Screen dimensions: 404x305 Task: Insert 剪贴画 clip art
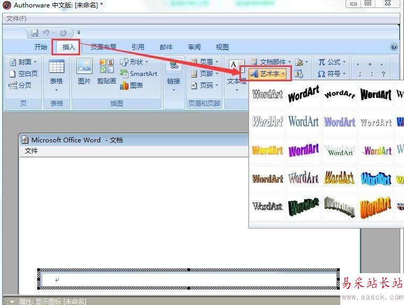tap(107, 72)
